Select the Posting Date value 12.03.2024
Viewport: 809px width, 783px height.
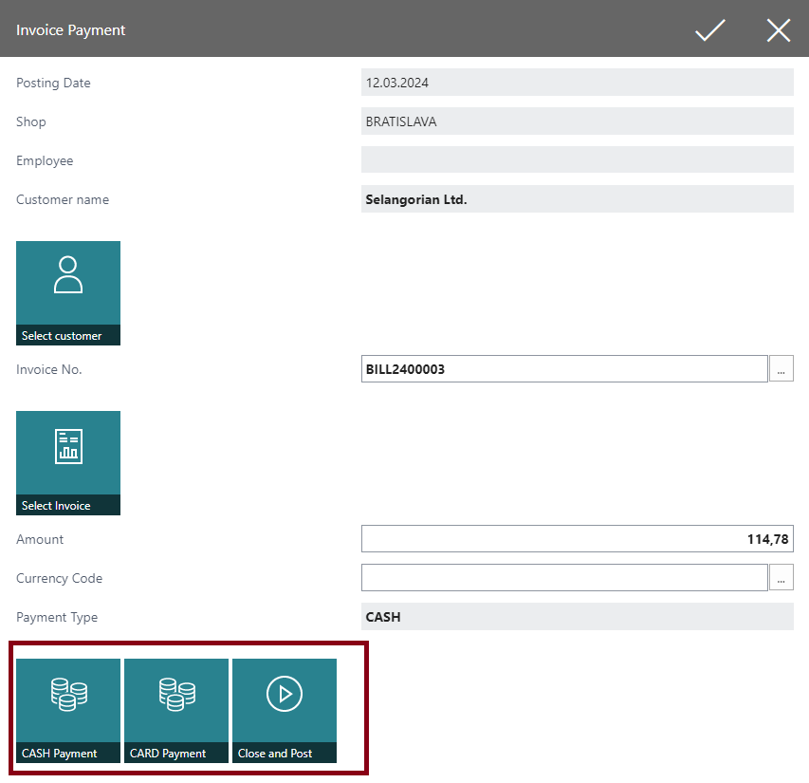pos(578,82)
